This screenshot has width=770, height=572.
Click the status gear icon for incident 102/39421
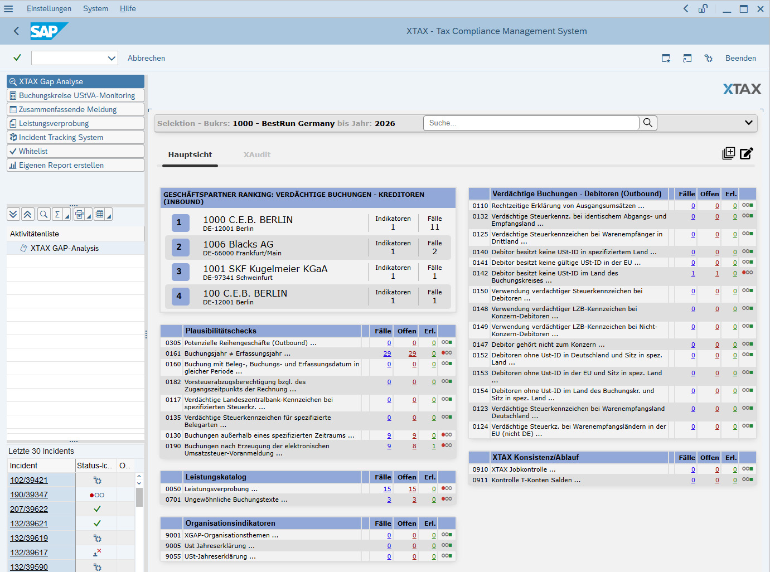point(97,480)
